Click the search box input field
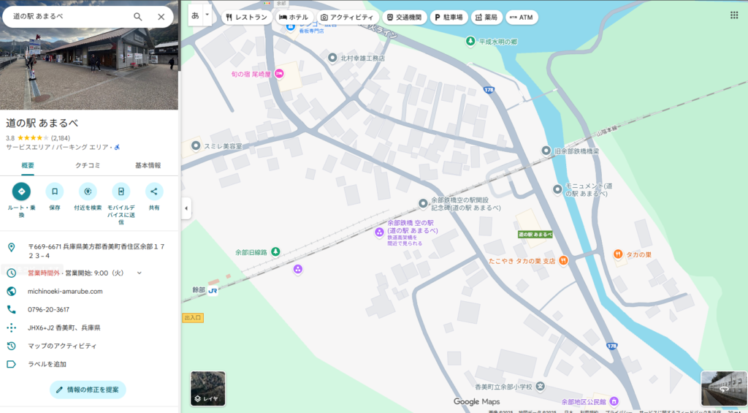 (x=69, y=17)
